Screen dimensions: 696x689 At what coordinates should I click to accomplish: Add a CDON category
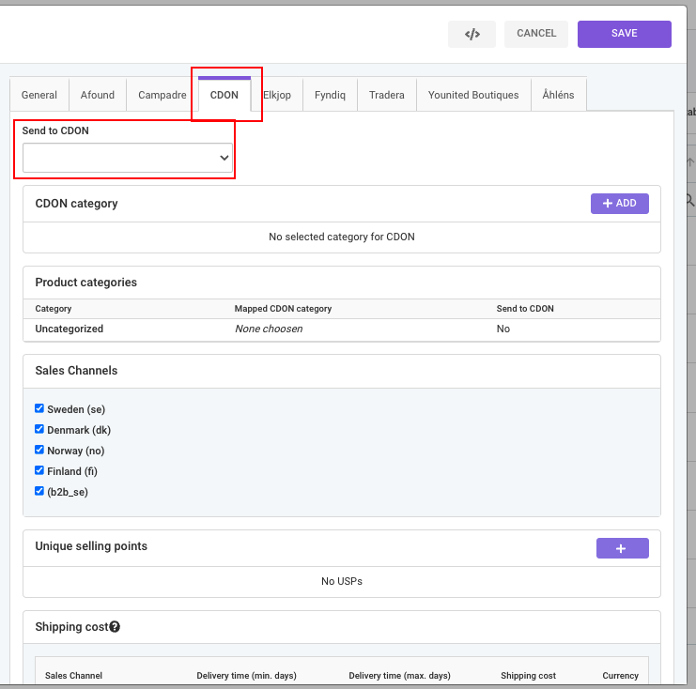pyautogui.click(x=619, y=203)
